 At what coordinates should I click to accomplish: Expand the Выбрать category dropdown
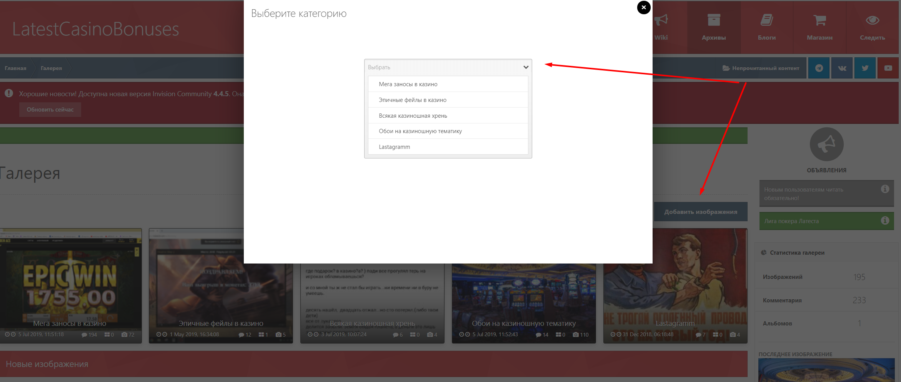tap(448, 67)
